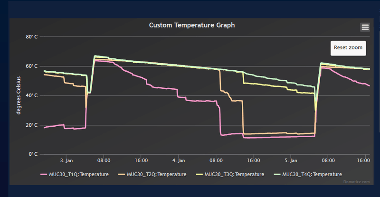Click the 3. Jan date axis label
The height and width of the screenshot is (197, 380).
[x=66, y=161]
